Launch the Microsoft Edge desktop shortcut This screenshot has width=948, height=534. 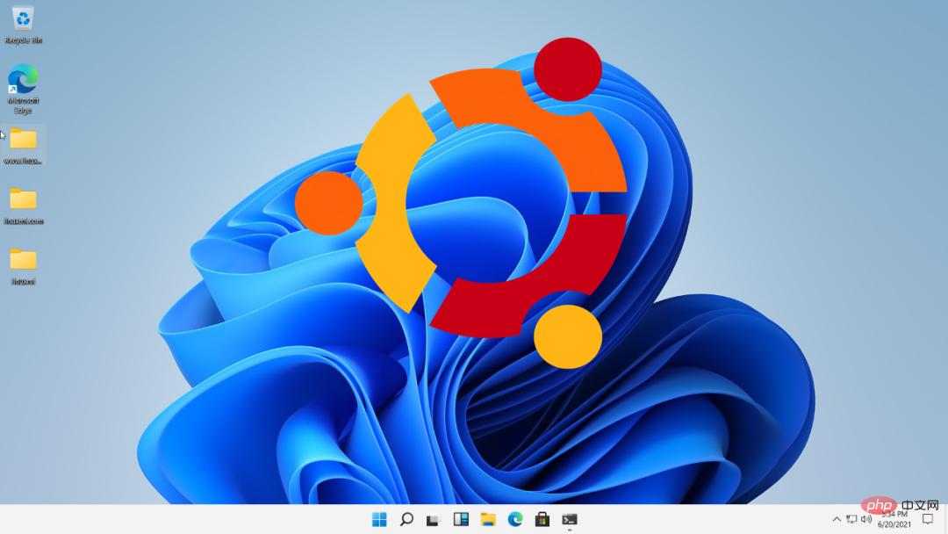(x=22, y=85)
